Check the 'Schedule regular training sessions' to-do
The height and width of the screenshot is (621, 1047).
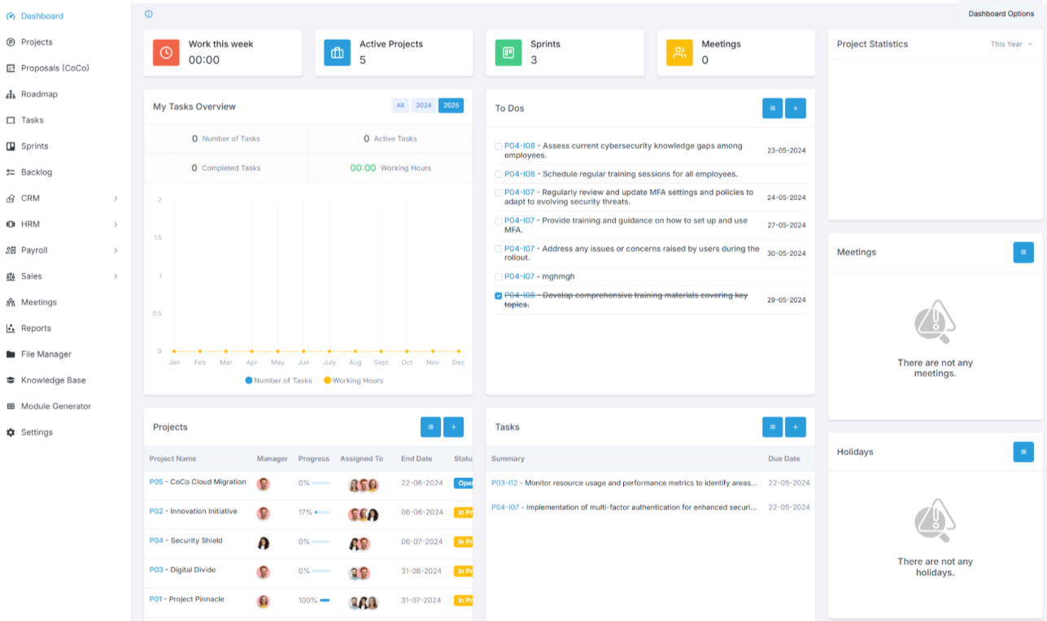499,174
